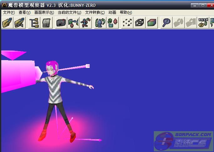Toggle solid textured cube display mode
This screenshot has width=214, height=152.
tap(152, 23)
